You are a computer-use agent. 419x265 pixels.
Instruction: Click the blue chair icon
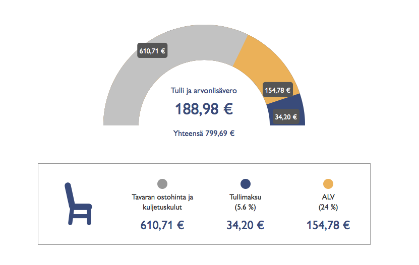pos(78,204)
